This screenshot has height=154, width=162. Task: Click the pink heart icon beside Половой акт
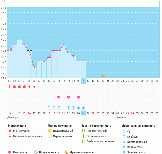tap(10, 152)
